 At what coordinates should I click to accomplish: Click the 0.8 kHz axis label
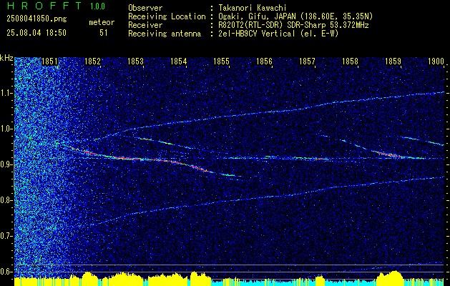click(6, 200)
